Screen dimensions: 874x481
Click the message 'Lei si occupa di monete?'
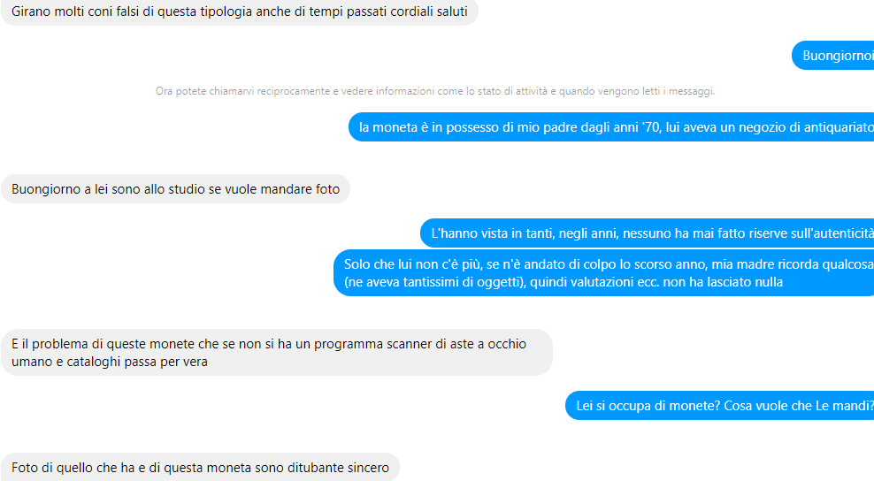pos(719,405)
